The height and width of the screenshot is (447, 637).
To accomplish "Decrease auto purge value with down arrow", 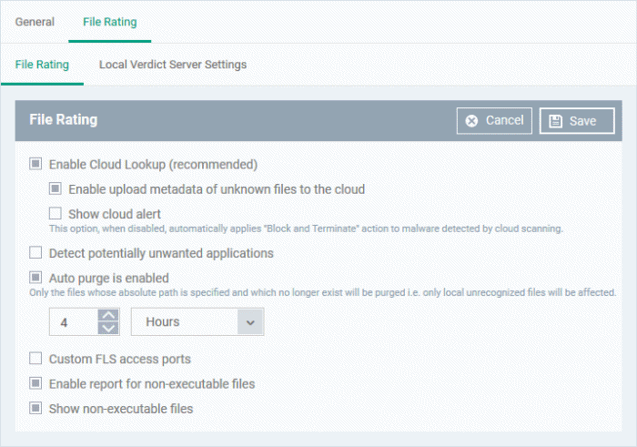I will pyautogui.click(x=108, y=329).
